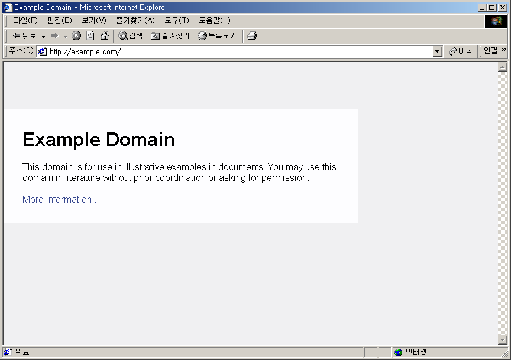511x360 pixels.
Task: Click the scrollbar down arrow
Action: (503, 340)
